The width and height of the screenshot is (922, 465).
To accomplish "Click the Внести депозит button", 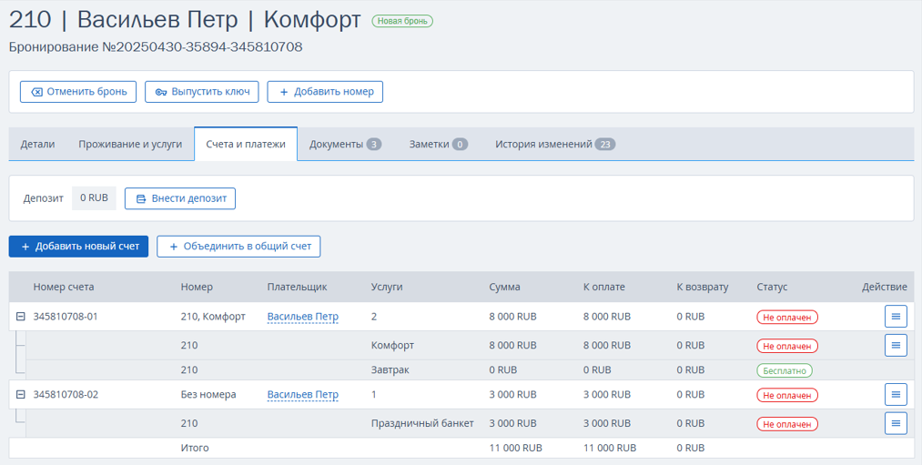I will 180,198.
